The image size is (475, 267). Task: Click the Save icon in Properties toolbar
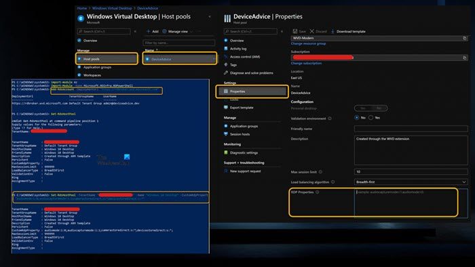point(295,31)
